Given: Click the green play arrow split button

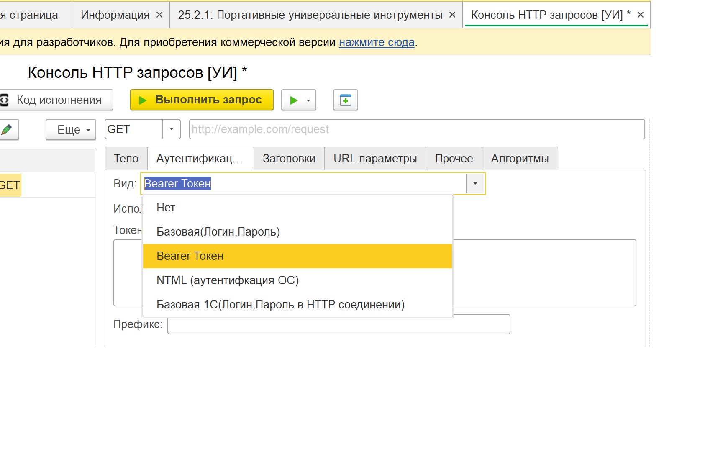Looking at the screenshot, I should (294, 100).
